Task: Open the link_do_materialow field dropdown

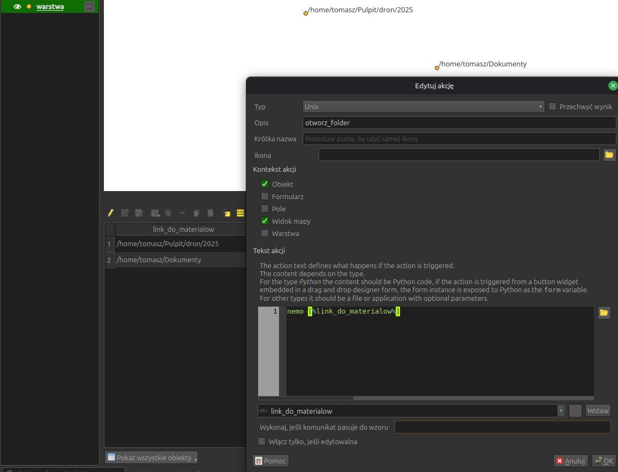Action: pos(411,410)
